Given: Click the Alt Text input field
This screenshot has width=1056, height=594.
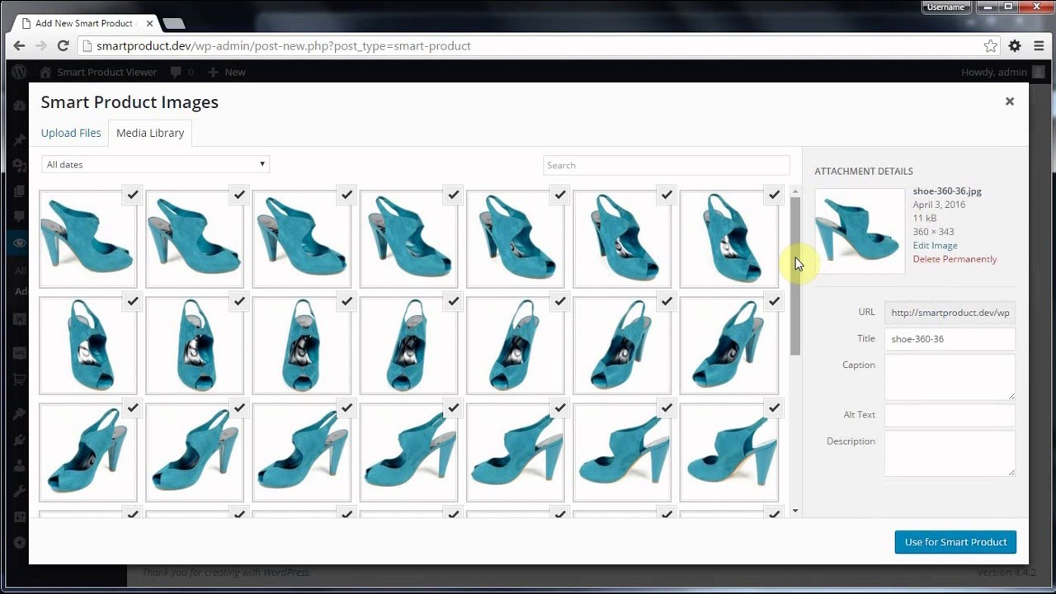Looking at the screenshot, I should tap(950, 415).
